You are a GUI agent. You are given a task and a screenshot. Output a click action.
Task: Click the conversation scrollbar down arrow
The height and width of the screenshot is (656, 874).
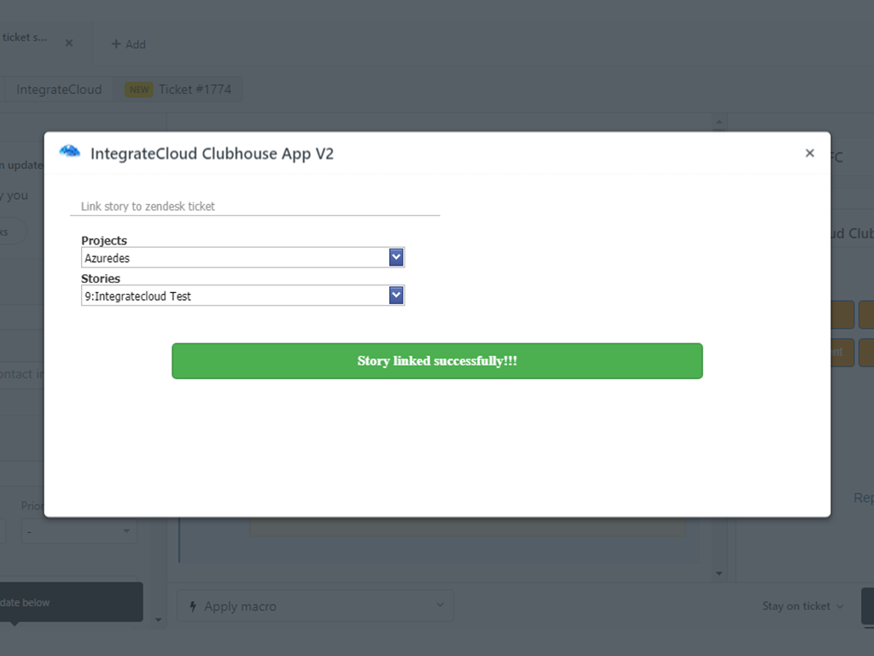coord(719,573)
